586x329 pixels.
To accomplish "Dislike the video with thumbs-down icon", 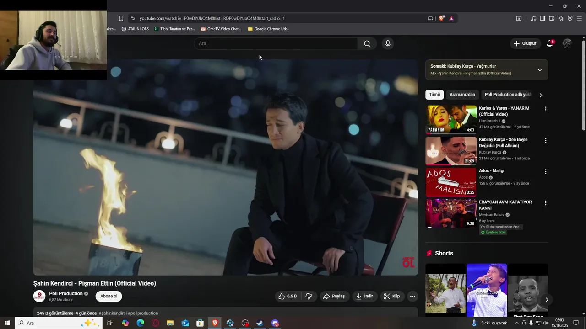I will [x=309, y=296].
